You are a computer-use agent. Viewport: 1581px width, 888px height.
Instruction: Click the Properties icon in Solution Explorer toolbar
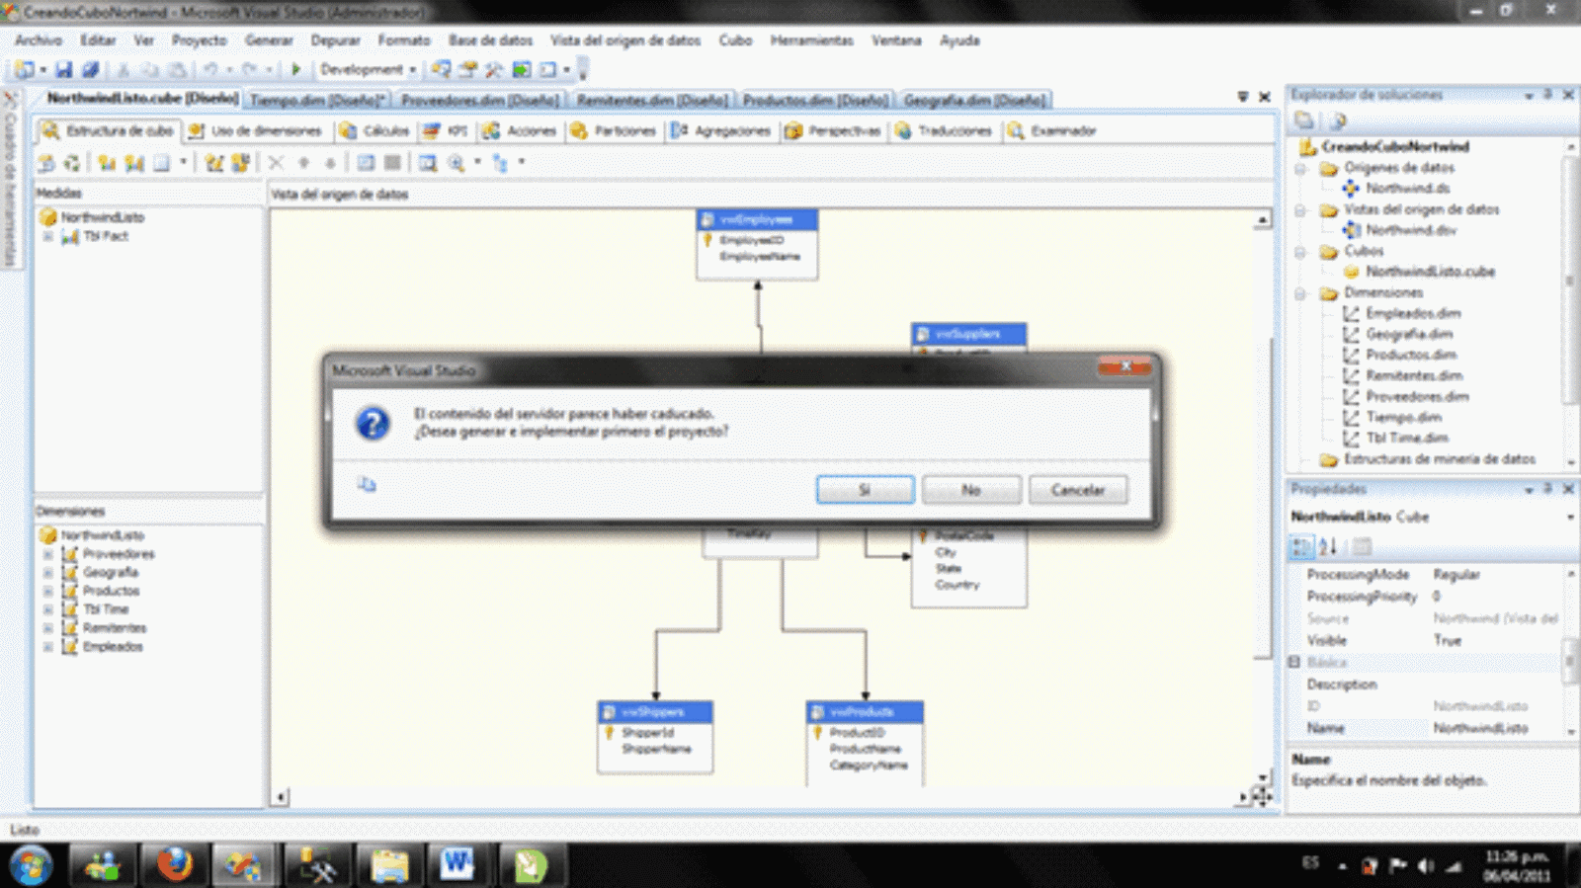click(1304, 121)
